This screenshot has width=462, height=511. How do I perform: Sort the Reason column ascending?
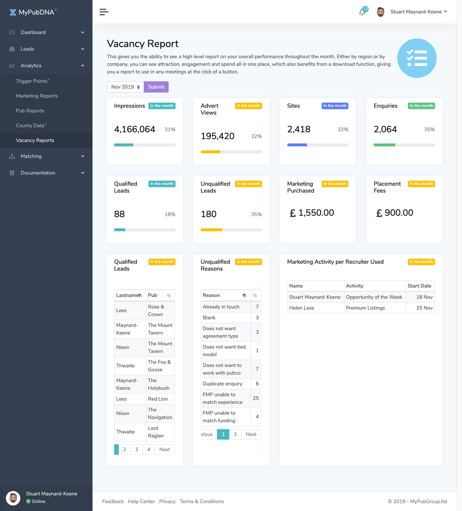click(244, 295)
